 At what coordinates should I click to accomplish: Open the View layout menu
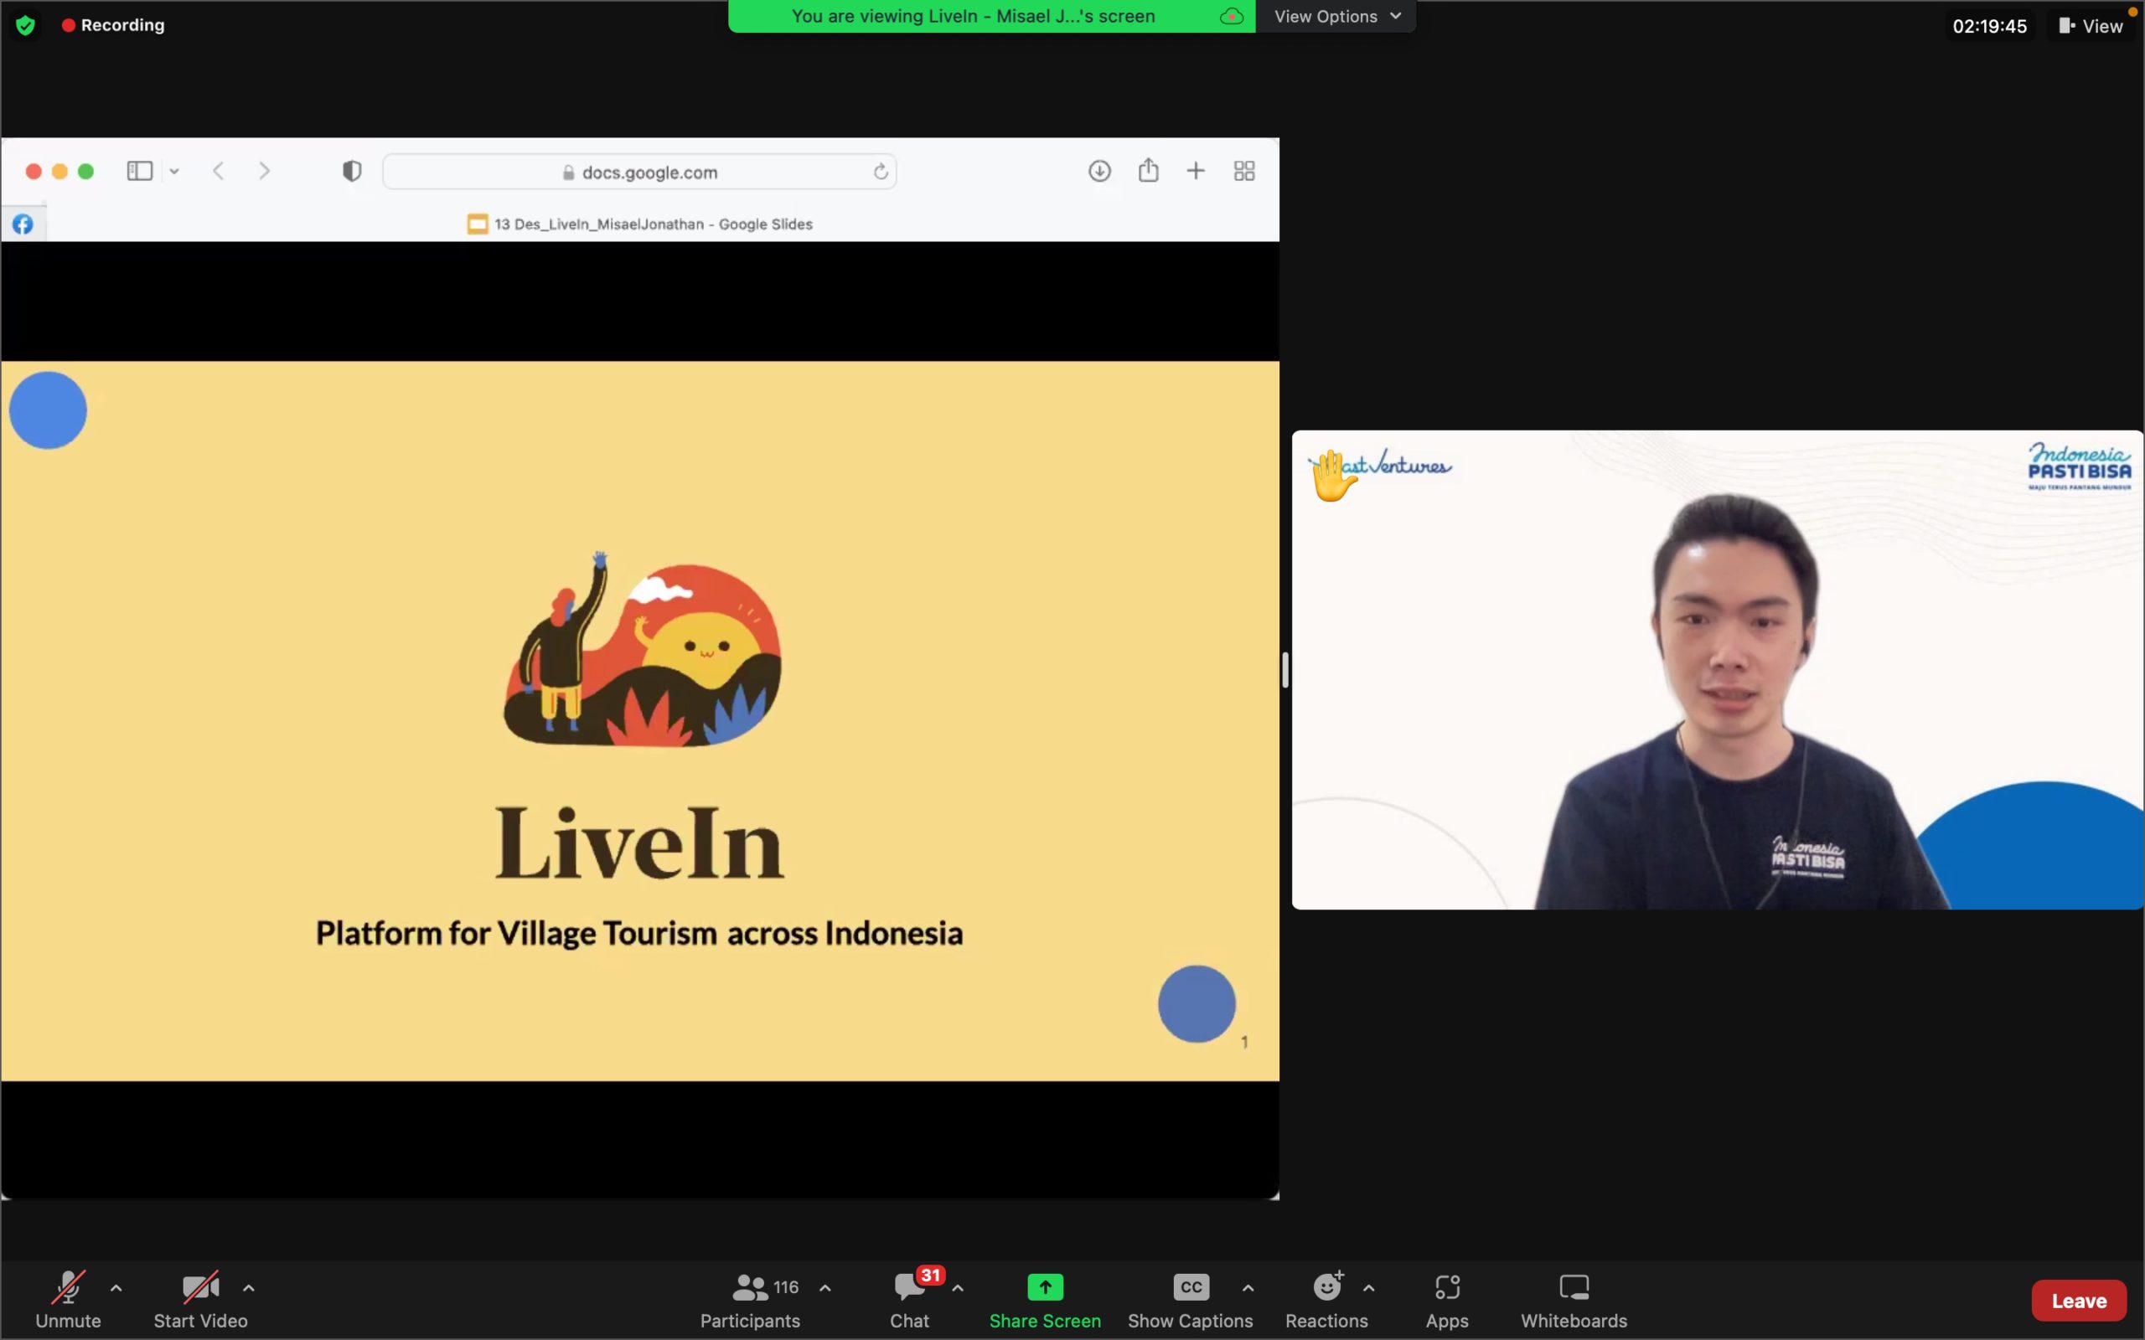(x=2091, y=26)
